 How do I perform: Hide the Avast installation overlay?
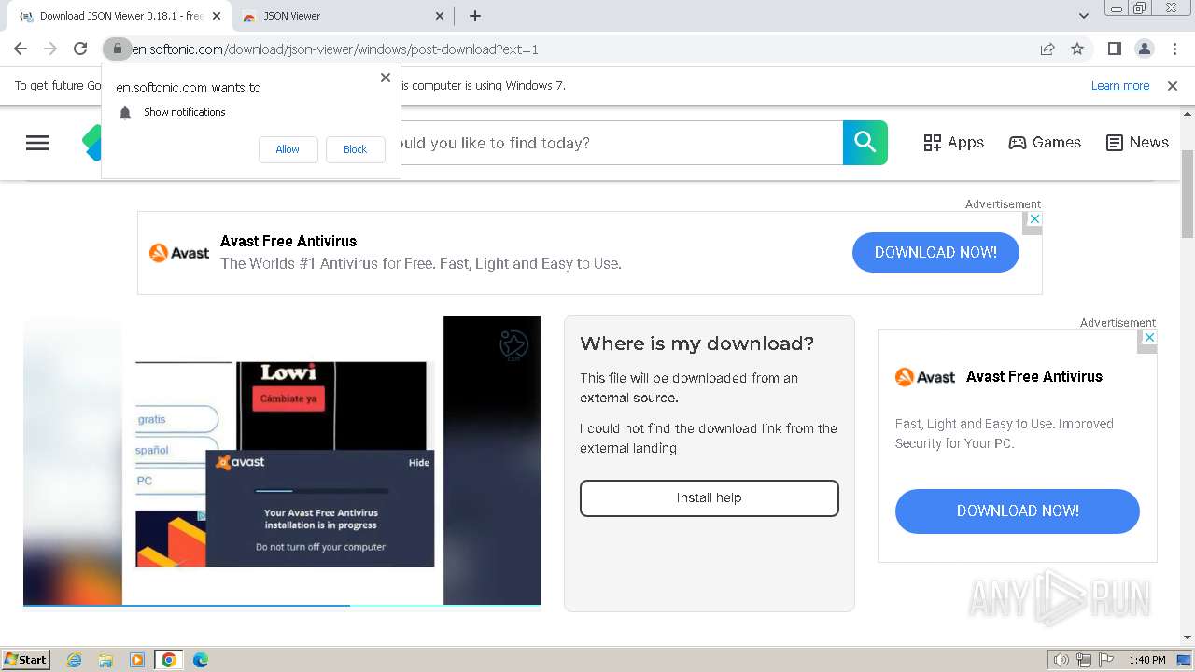click(418, 463)
